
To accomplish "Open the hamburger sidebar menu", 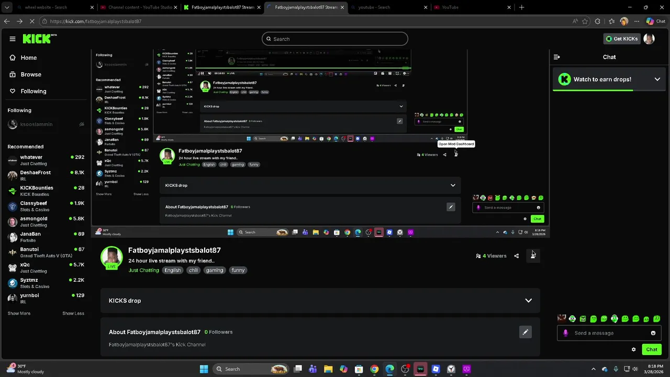I will tap(13, 39).
